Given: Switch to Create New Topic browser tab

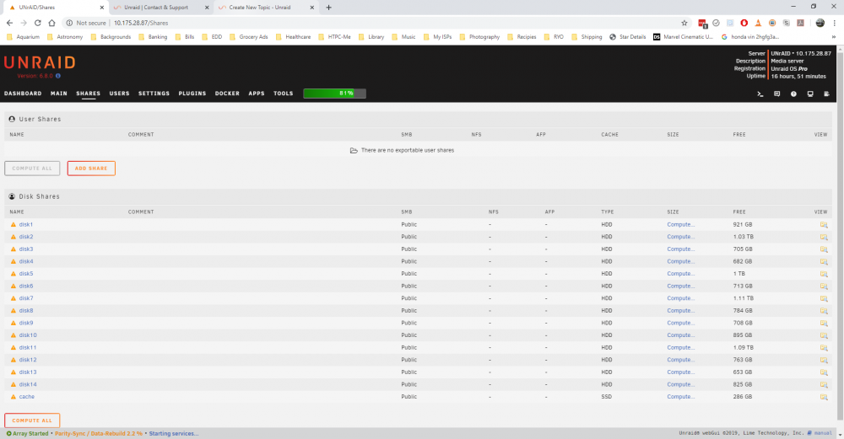Looking at the screenshot, I should pos(266,8).
